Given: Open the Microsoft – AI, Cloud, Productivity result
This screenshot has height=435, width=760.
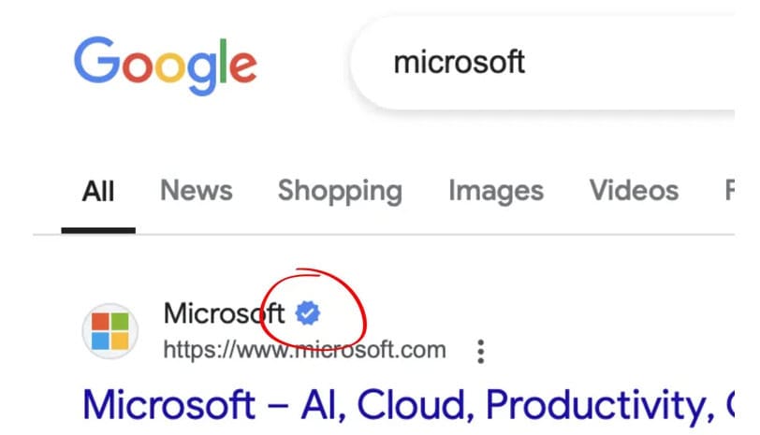Looking at the screenshot, I should point(409,405).
